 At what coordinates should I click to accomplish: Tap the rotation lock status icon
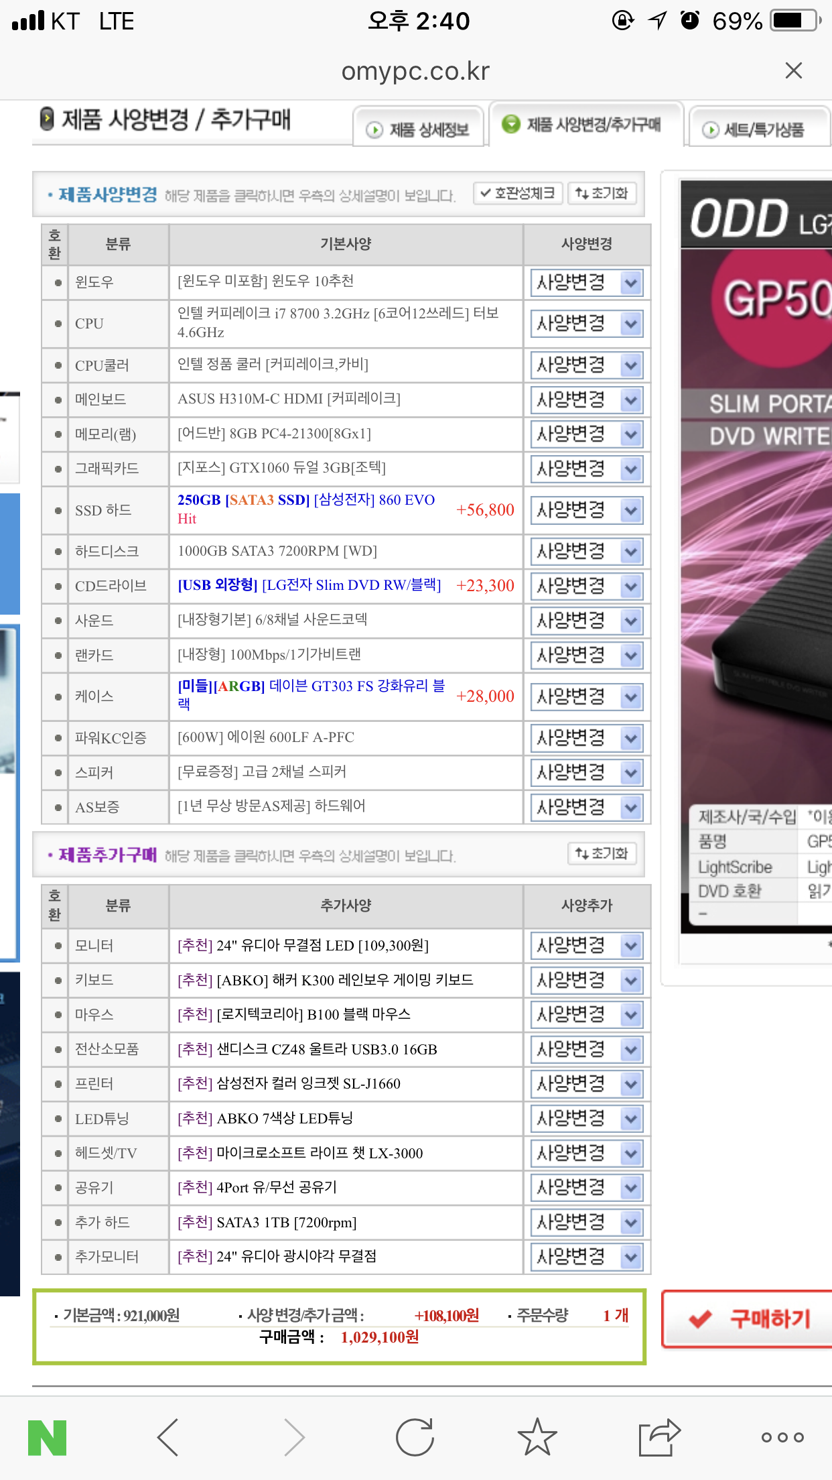[x=623, y=21]
